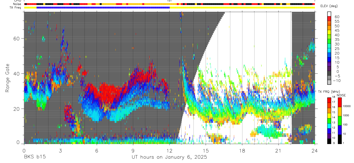
Task: Click the black bottom swatch of NOISE colorbar
Action: (340, 139)
